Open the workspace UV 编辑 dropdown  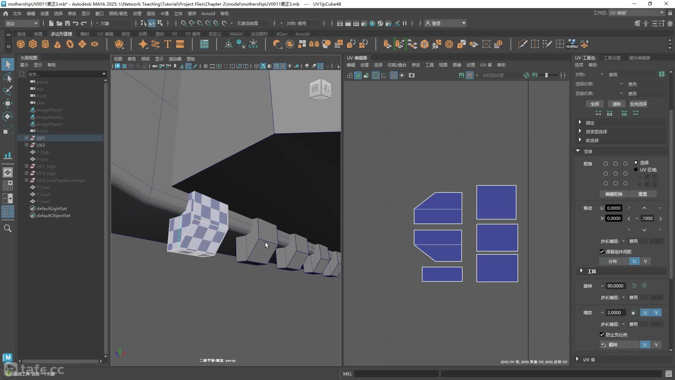click(x=636, y=13)
